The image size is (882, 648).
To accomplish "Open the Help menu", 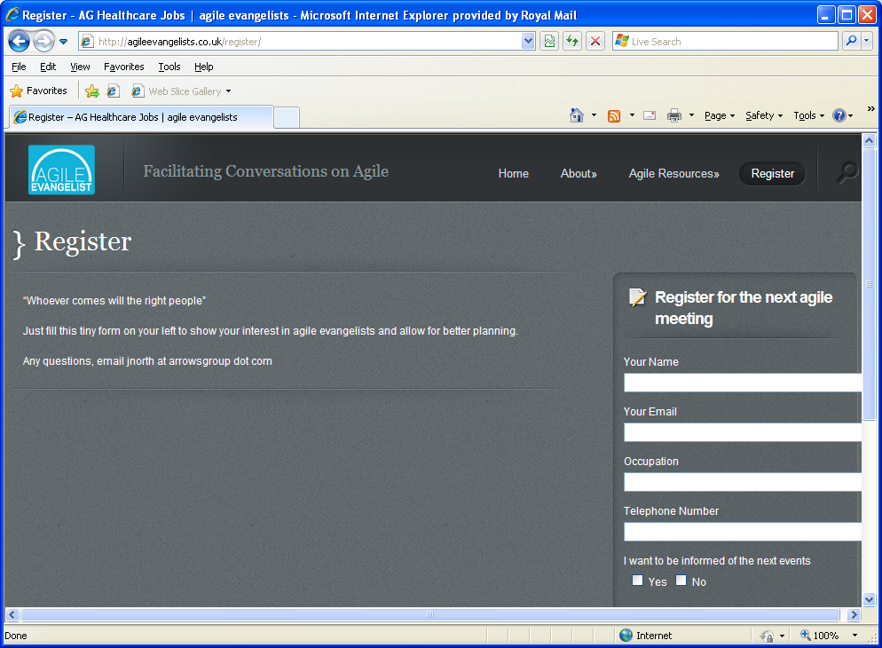I will [203, 67].
